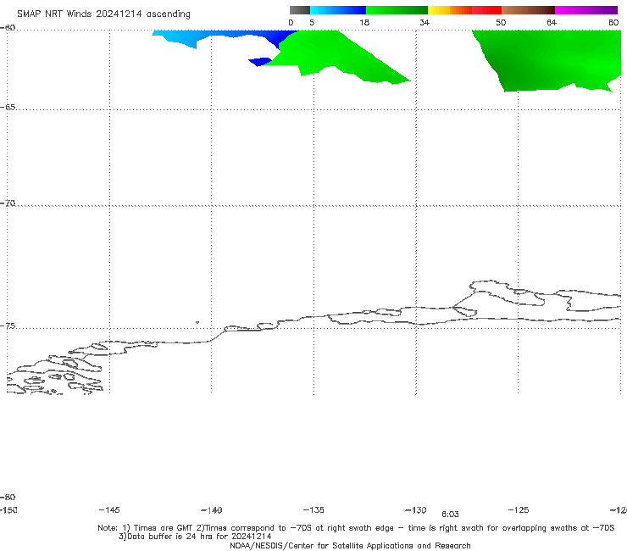Click the color bar label '5'

pos(312,22)
